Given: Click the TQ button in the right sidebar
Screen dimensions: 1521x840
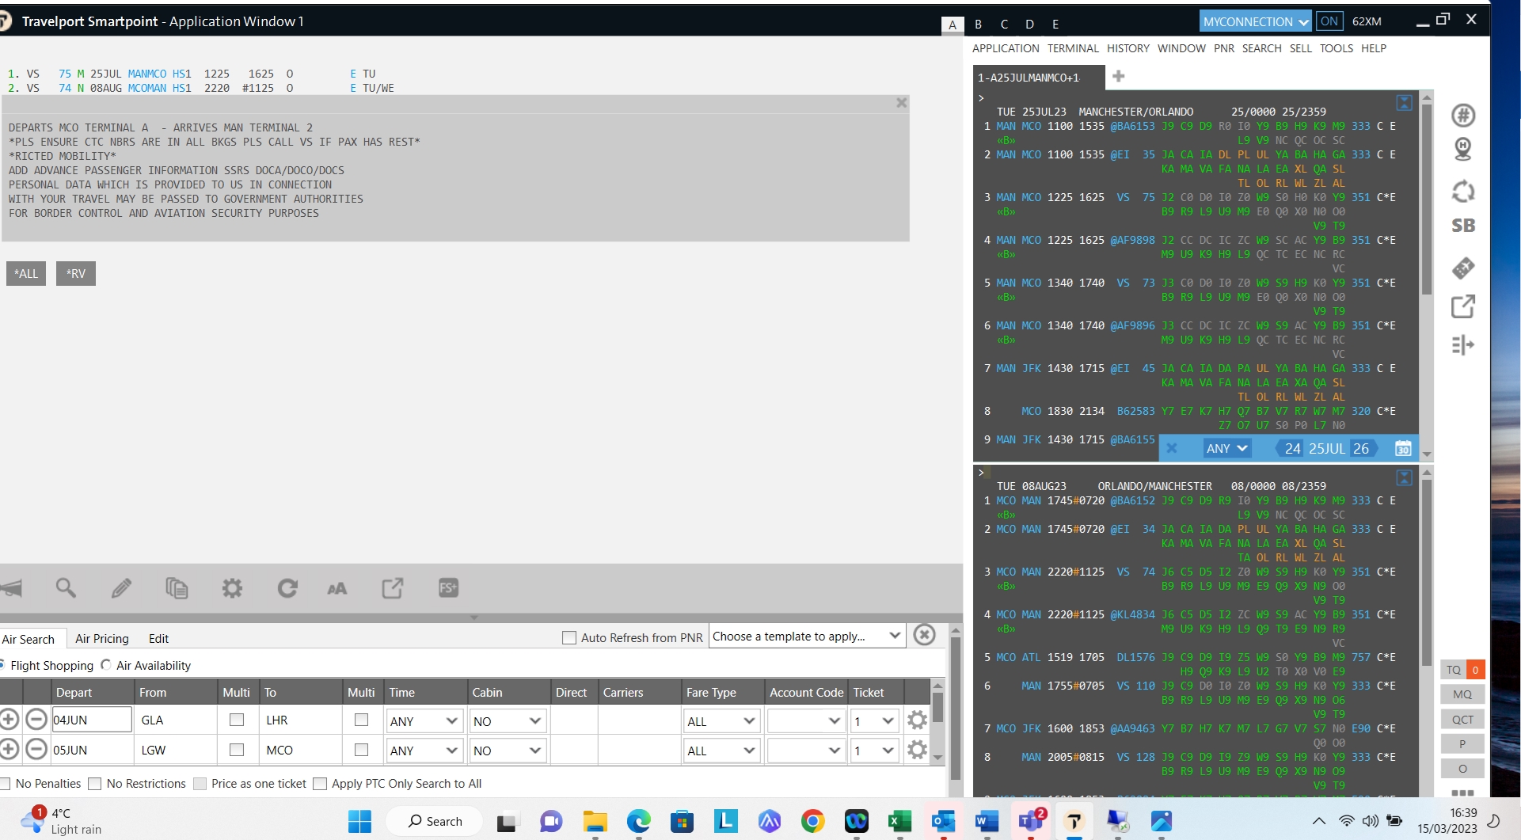Looking at the screenshot, I should click(x=1454, y=670).
